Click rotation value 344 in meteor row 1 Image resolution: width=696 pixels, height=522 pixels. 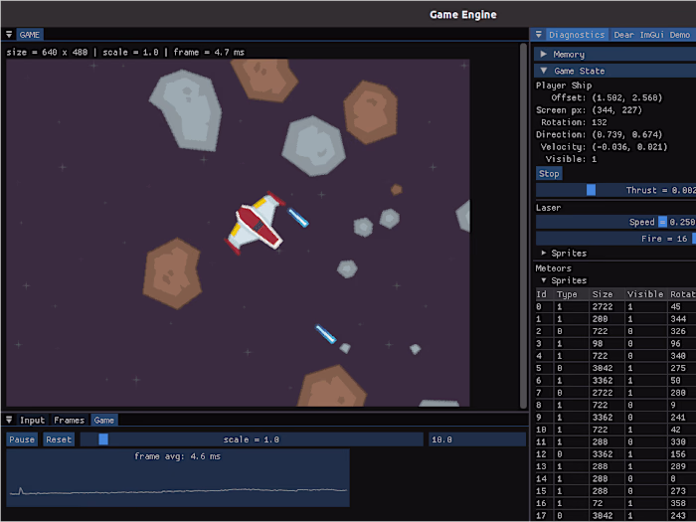tap(678, 319)
